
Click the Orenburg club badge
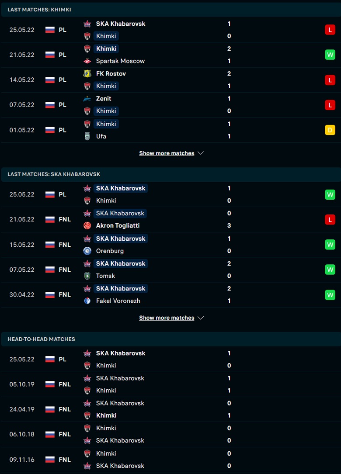87,251
